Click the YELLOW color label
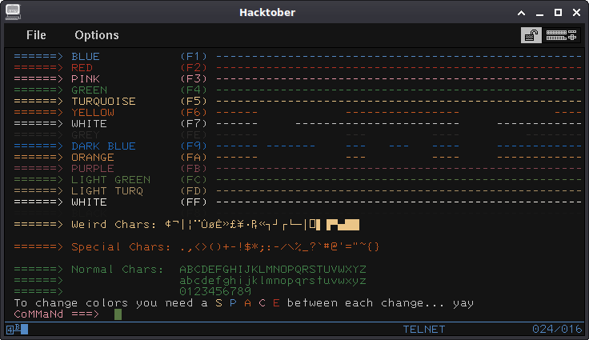Image resolution: width=589 pixels, height=340 pixels. (x=93, y=113)
